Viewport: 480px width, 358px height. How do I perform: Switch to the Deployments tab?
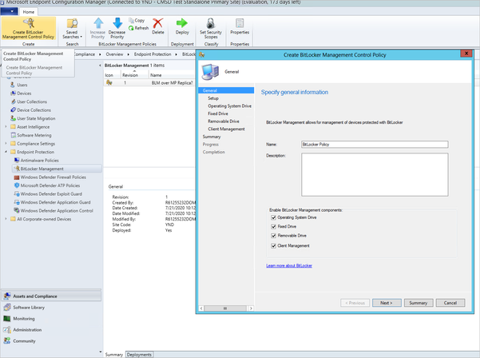pyautogui.click(x=139, y=354)
